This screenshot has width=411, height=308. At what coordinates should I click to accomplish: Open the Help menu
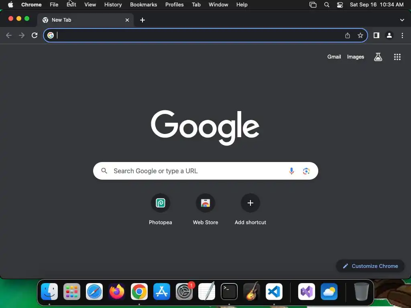tap(242, 5)
